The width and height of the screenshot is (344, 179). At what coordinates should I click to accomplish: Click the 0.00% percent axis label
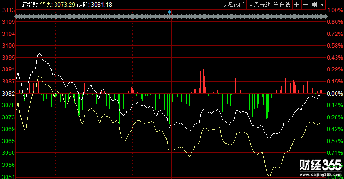point(335,94)
